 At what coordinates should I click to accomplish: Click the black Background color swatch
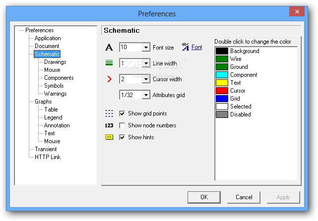click(222, 51)
